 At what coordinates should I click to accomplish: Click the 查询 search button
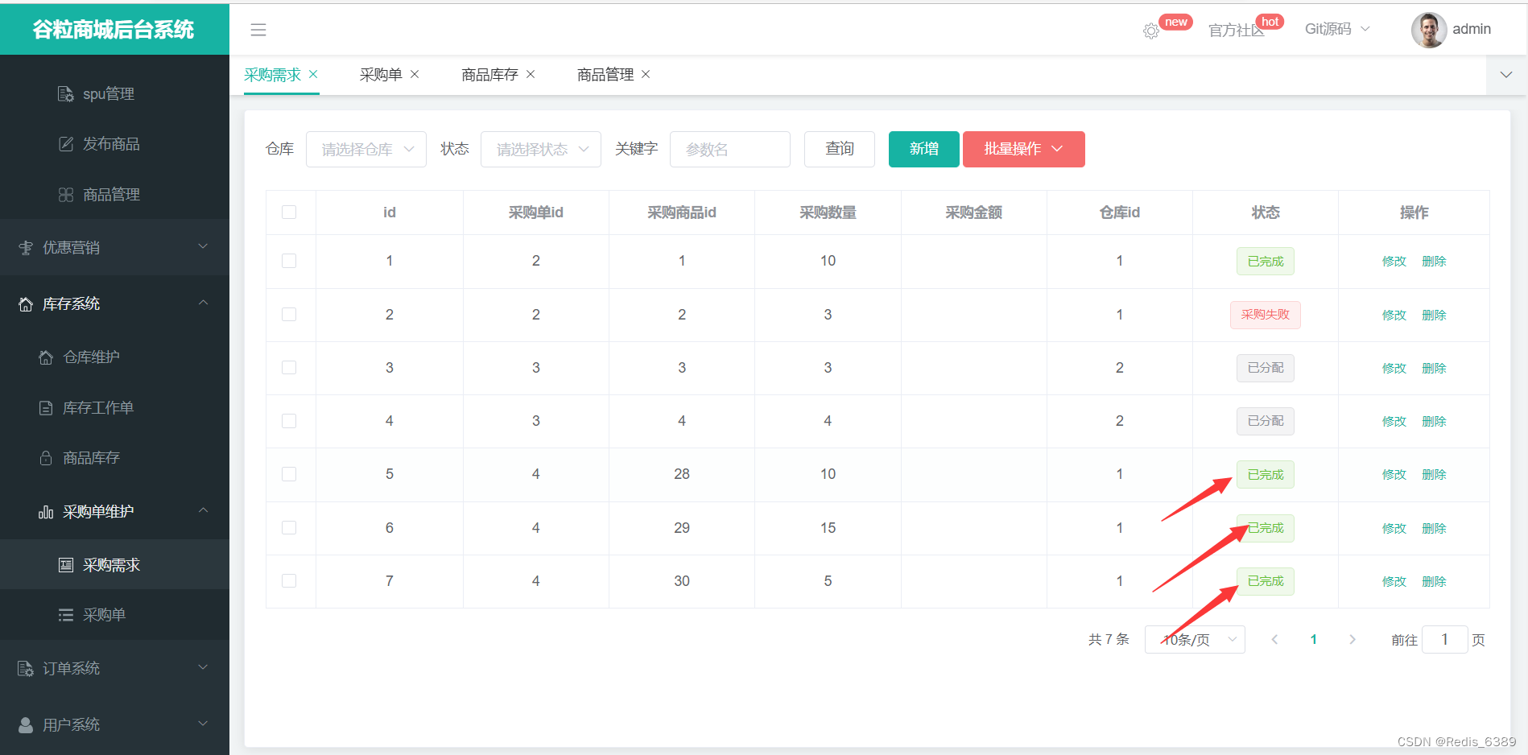(840, 149)
